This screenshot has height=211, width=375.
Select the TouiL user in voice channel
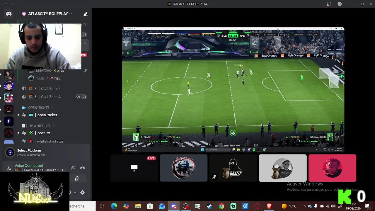(48, 79)
